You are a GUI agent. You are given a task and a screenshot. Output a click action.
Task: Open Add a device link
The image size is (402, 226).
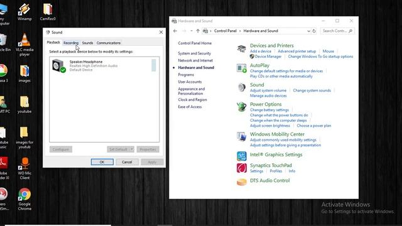pos(261,51)
